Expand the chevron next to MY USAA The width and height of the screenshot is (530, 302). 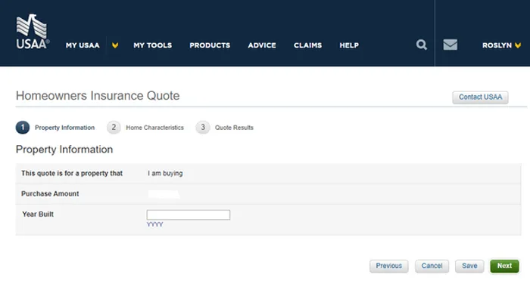115,45
